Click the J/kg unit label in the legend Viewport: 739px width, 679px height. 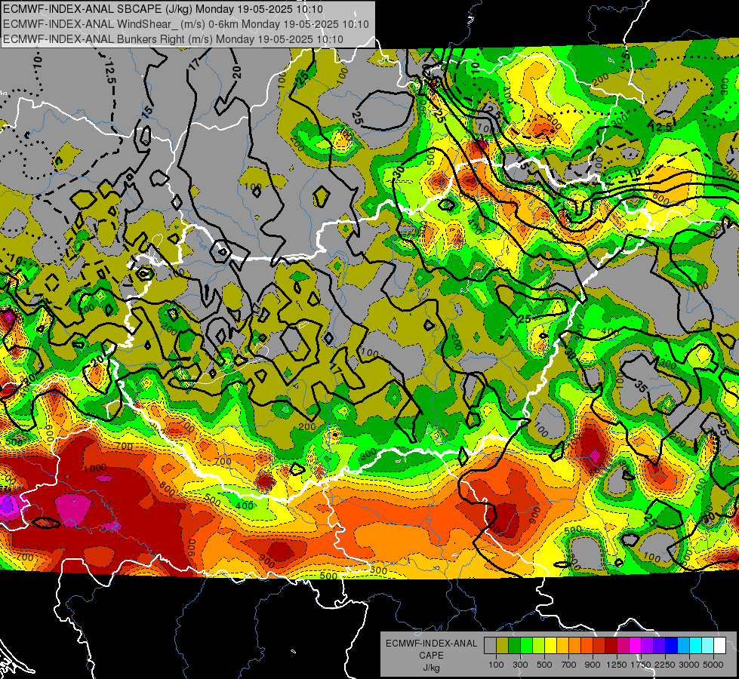pyautogui.click(x=432, y=668)
